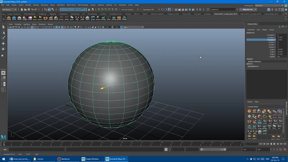Open the Modeling menu set dropdown
This screenshot has width=288, height=162.
[x=9, y=9]
